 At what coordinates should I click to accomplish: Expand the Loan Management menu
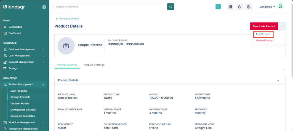24,56
